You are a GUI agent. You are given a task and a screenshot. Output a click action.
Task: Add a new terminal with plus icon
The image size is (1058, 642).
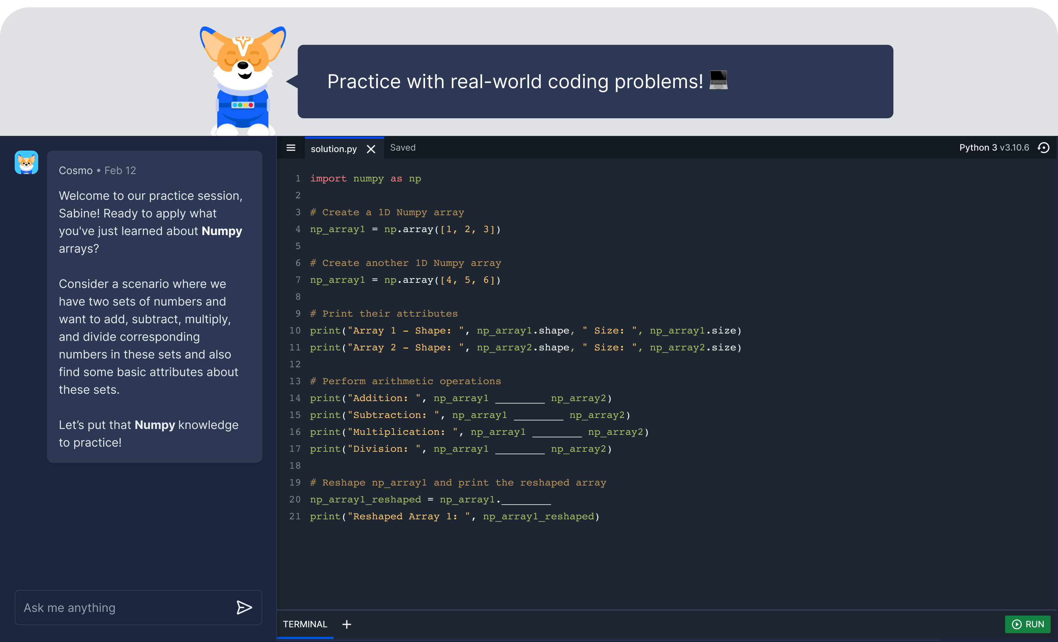tap(346, 624)
